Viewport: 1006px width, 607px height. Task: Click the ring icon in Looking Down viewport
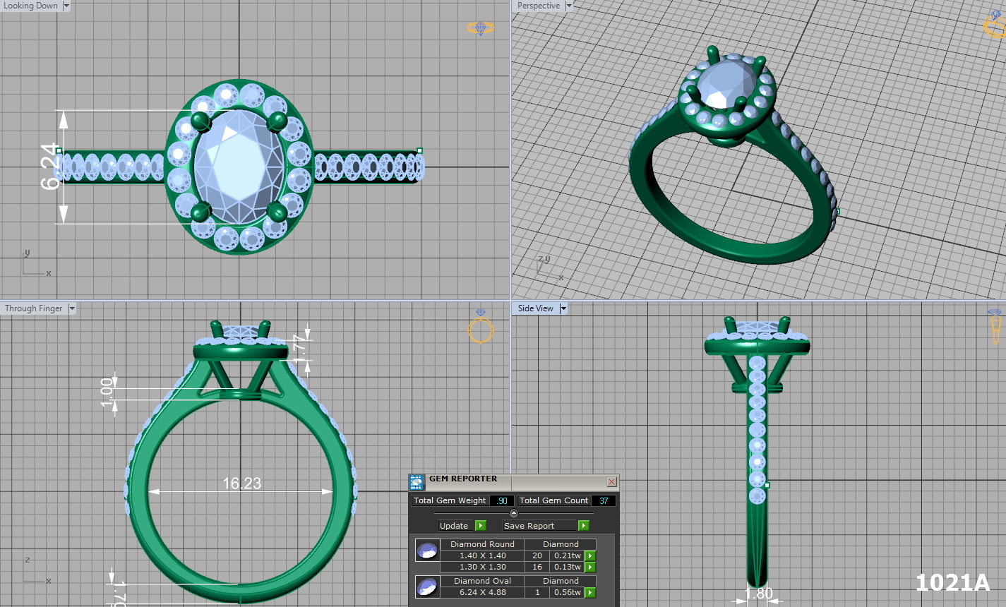pos(480,28)
